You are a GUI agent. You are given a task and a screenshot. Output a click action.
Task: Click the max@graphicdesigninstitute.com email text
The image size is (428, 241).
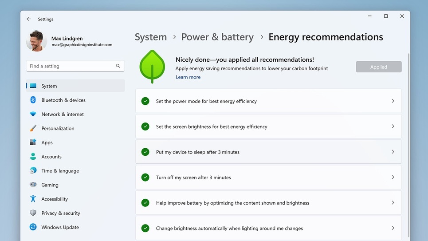(x=82, y=44)
